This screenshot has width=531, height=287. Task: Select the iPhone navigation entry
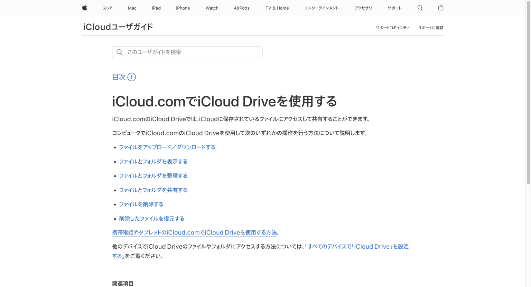(x=183, y=8)
